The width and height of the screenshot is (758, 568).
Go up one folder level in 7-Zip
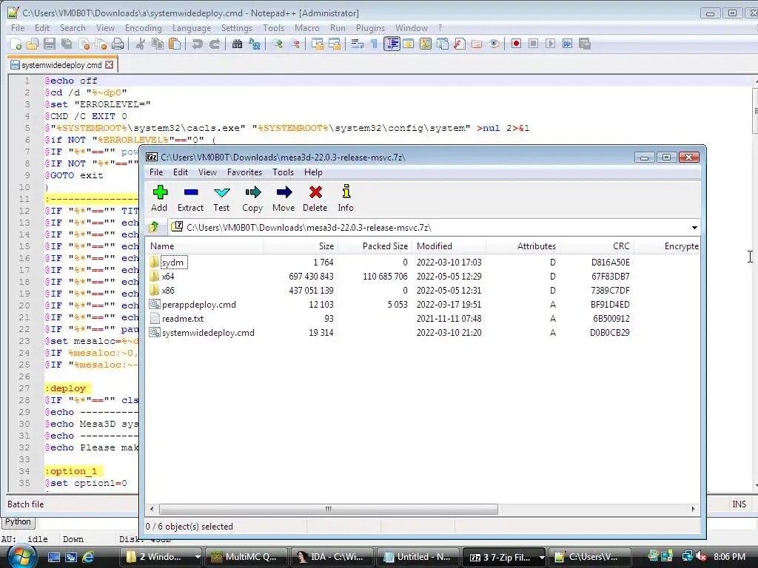point(154,227)
